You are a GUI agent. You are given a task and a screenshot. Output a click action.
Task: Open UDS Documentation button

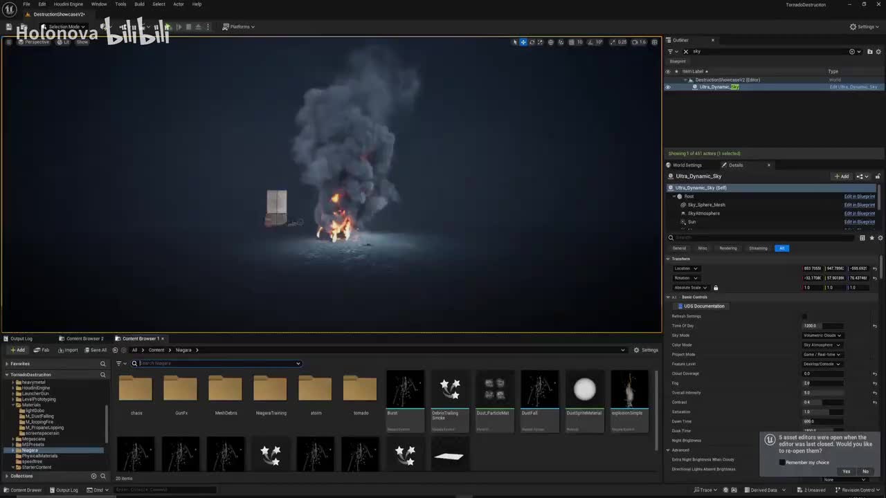700,306
